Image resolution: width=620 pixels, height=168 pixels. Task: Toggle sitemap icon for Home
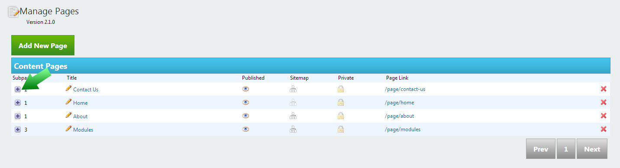293,103
